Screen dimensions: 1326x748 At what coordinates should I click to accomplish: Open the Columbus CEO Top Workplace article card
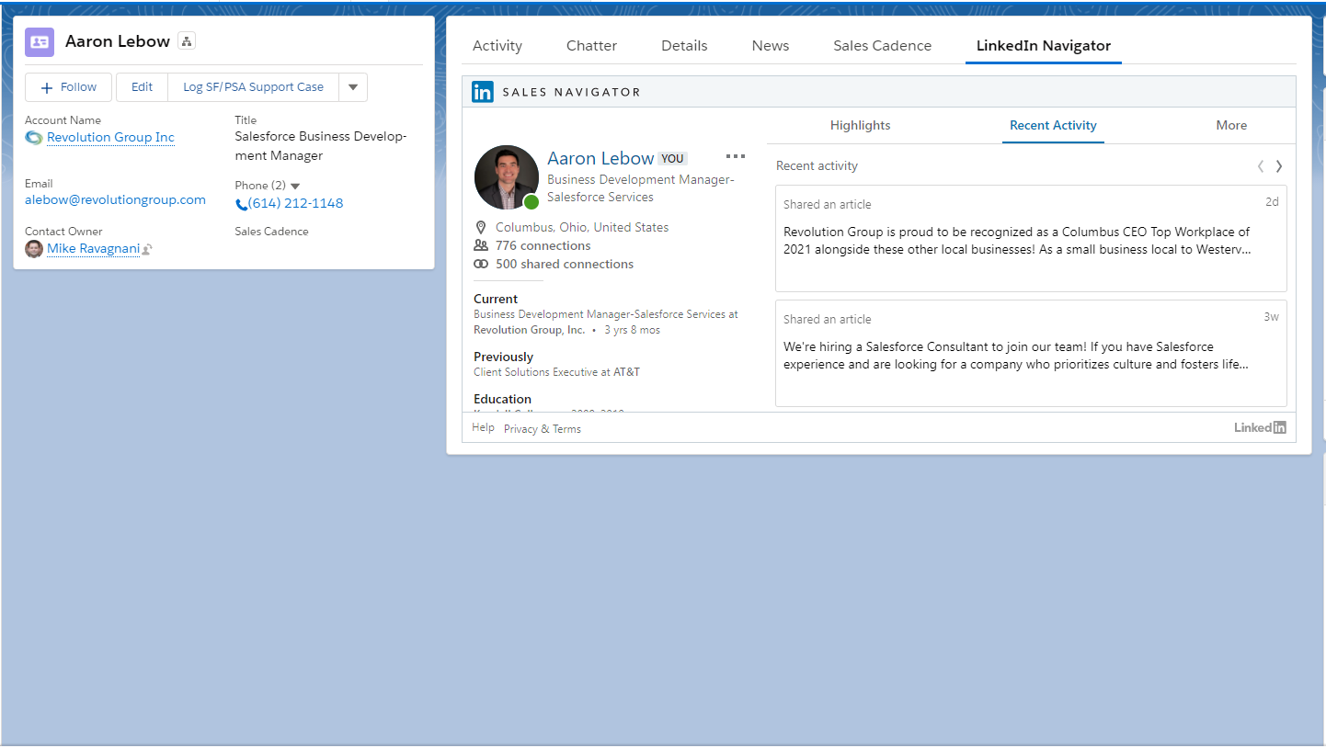click(x=1031, y=238)
